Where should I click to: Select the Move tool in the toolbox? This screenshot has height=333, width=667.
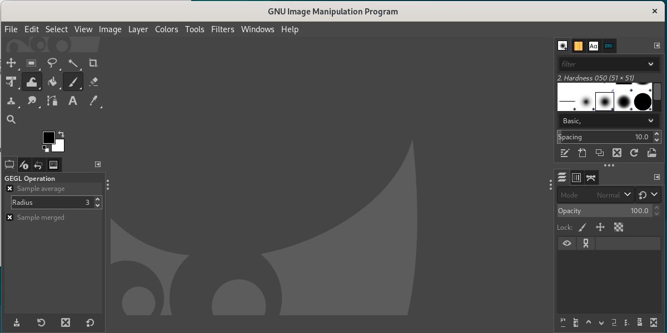pyautogui.click(x=11, y=63)
